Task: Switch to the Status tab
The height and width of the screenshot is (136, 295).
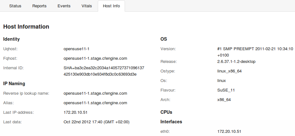Action: [x=15, y=6]
